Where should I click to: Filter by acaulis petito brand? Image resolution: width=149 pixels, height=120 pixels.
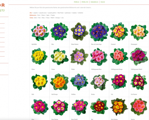pos(52,13)
